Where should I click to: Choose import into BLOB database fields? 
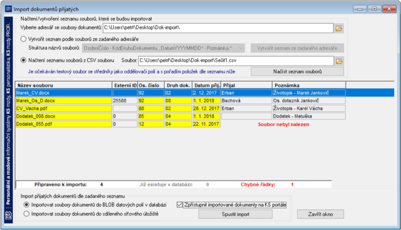coord(27,205)
